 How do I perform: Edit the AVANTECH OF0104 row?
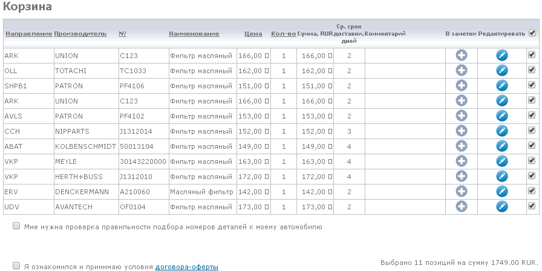[x=501, y=207]
